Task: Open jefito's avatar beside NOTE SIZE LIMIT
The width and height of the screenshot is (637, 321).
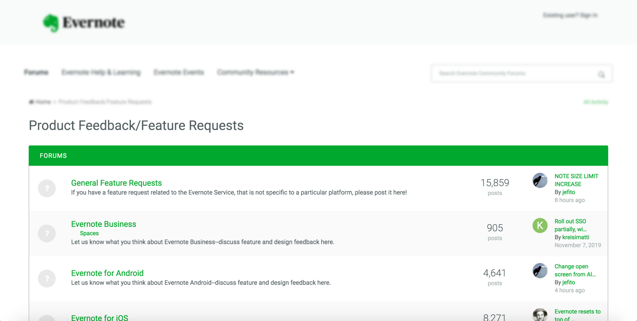Action: (x=540, y=180)
